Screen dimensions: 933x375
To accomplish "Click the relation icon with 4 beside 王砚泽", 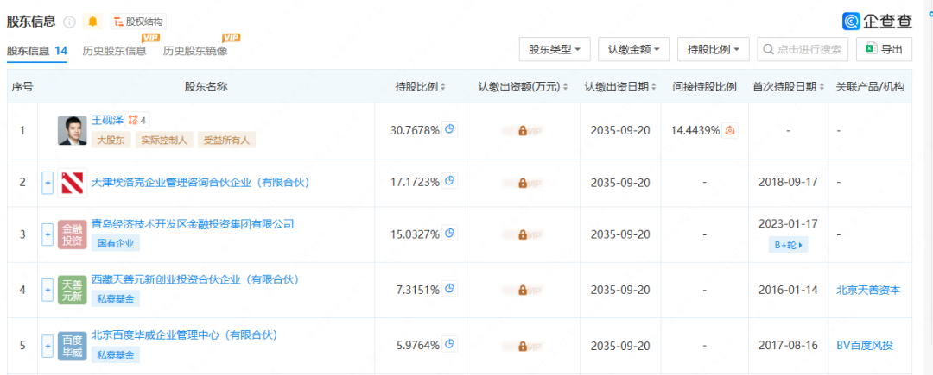I will click(137, 121).
